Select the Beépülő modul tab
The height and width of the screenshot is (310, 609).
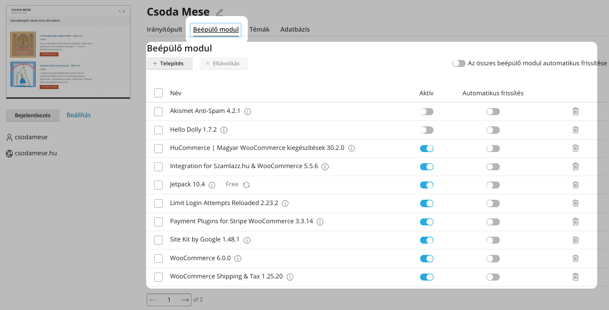coord(216,29)
